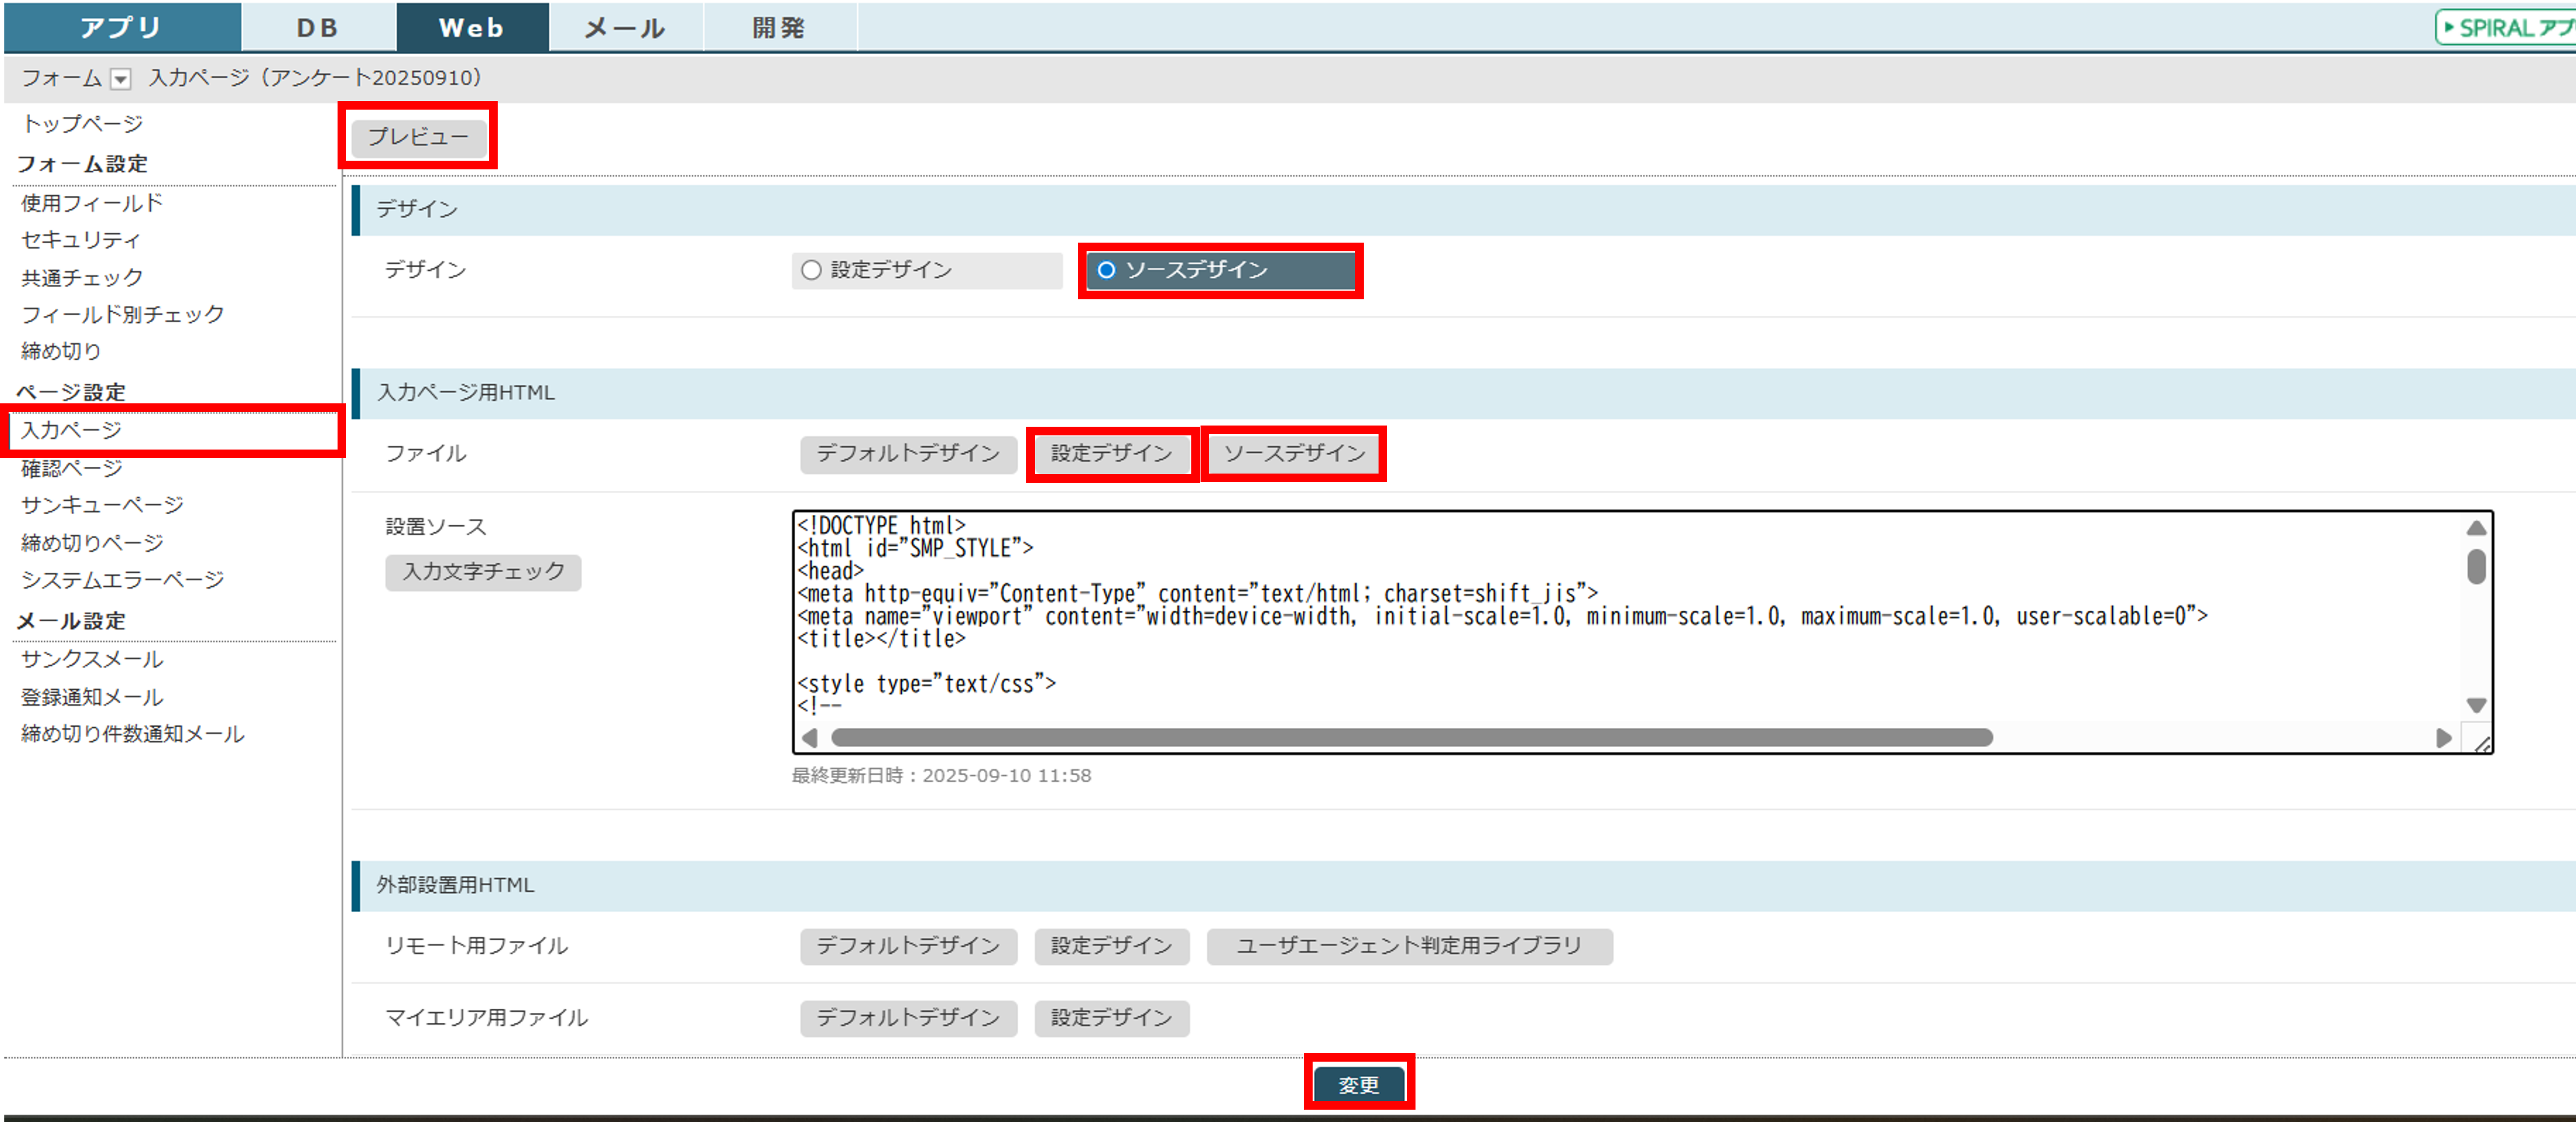
Task: Select 設定デザイン radio option
Action: (811, 270)
